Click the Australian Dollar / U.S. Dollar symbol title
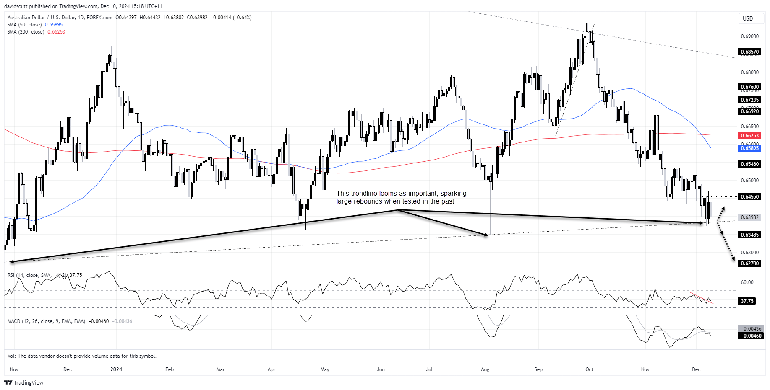The height and width of the screenshot is (390, 770). click(x=60, y=18)
